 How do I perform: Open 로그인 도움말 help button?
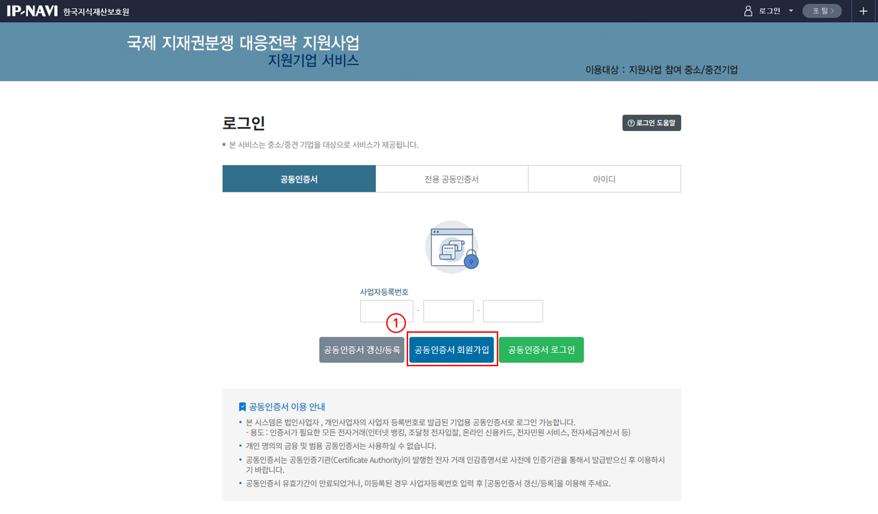pyautogui.click(x=651, y=123)
